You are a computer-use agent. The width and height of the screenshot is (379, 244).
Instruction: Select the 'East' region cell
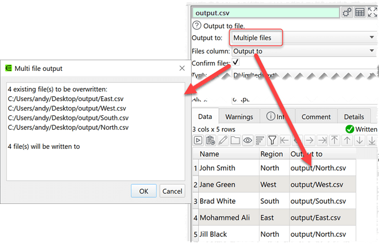point(274,218)
